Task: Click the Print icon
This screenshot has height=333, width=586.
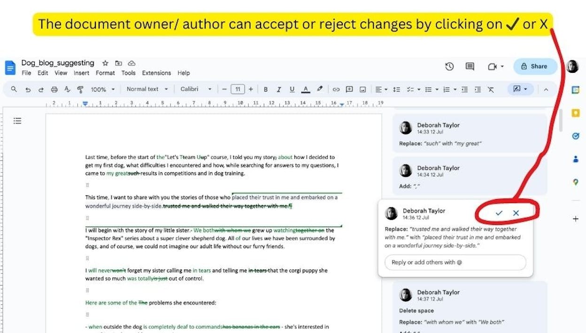Action: pos(54,89)
